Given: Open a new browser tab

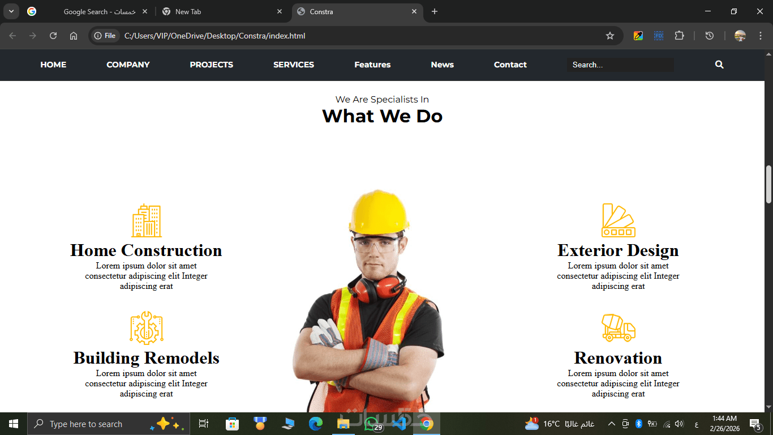Looking at the screenshot, I should click(435, 11).
